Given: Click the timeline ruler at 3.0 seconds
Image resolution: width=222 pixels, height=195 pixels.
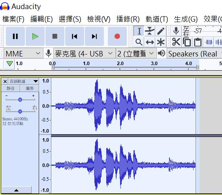Looking at the screenshot, I should click(154, 64).
